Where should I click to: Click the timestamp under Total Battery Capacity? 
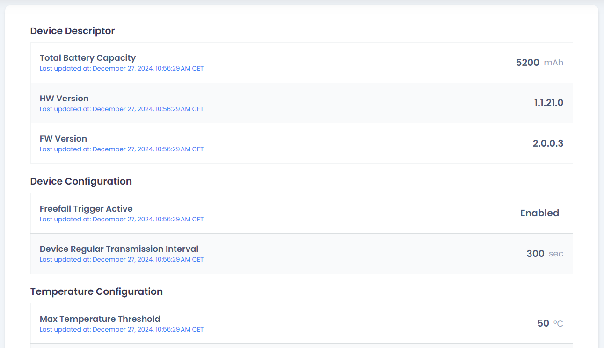click(x=122, y=69)
